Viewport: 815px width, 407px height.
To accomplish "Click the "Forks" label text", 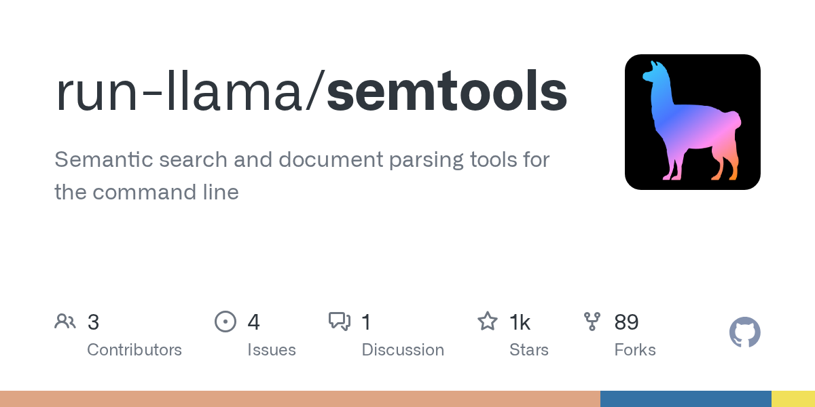I will point(635,350).
